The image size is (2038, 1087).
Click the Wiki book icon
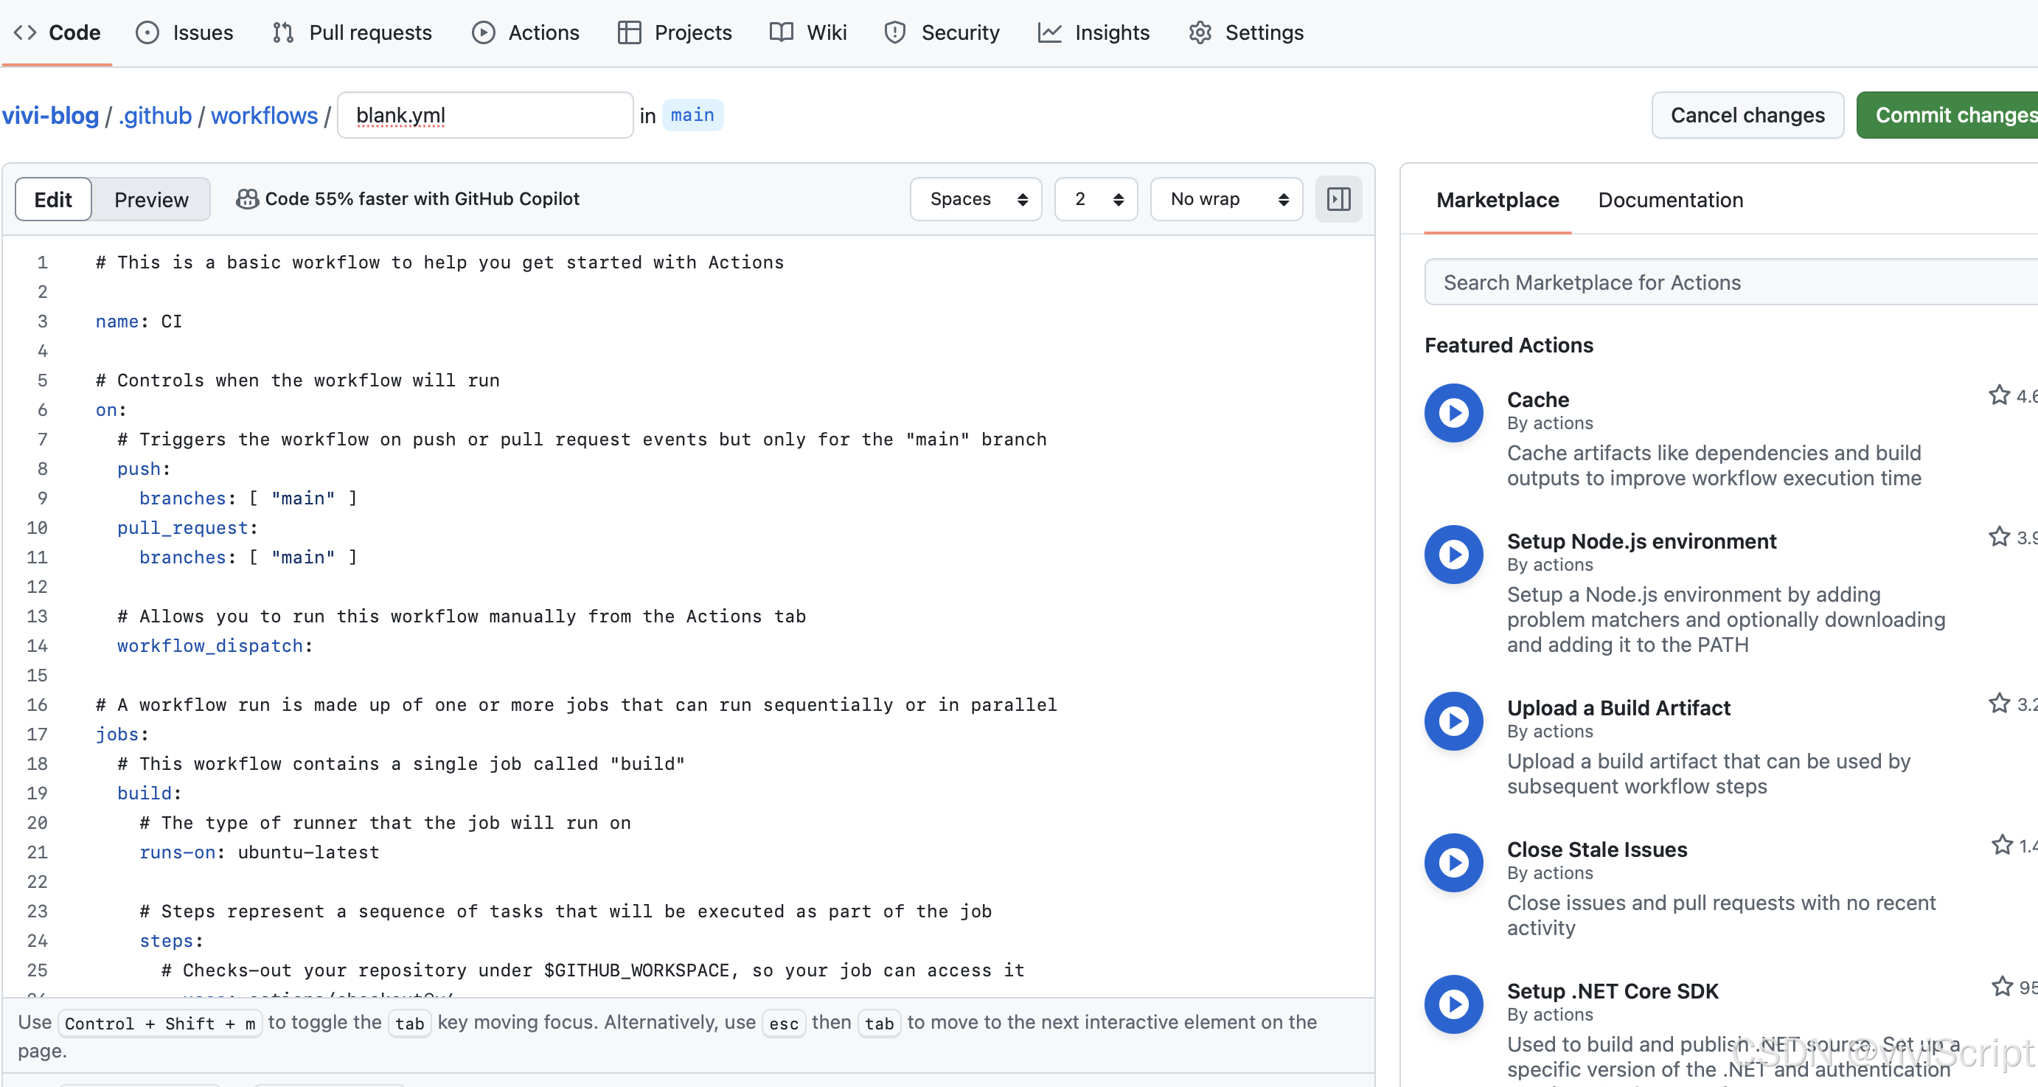pyautogui.click(x=782, y=32)
